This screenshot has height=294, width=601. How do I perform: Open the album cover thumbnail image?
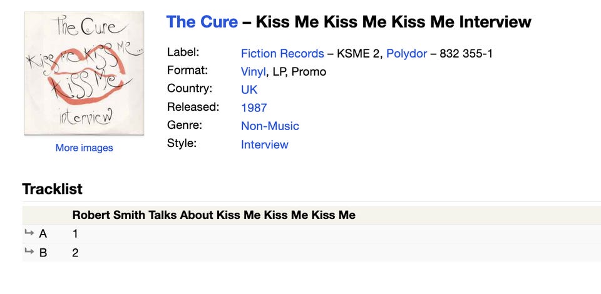[84, 73]
